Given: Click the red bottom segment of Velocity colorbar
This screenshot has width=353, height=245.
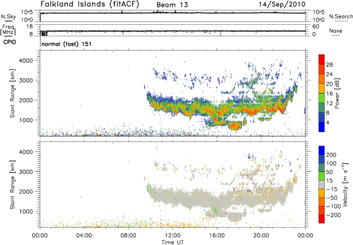Looking at the screenshot, I should pyautogui.click(x=322, y=219).
